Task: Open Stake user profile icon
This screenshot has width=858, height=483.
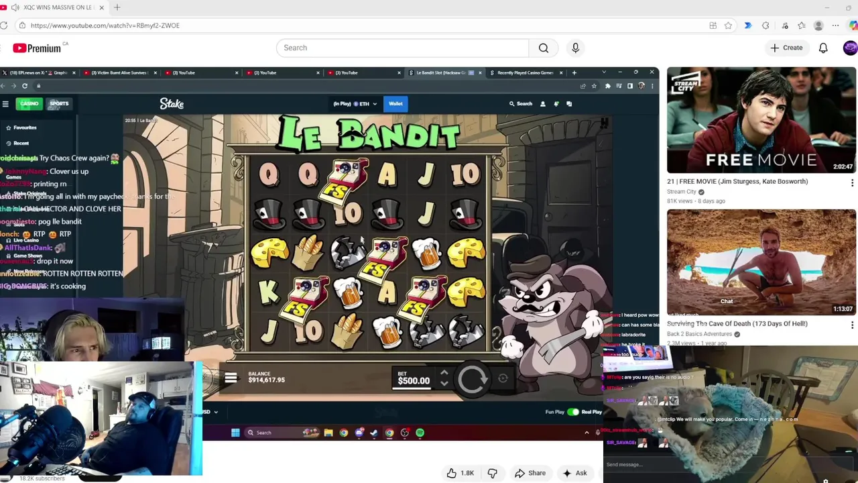Action: tap(543, 104)
